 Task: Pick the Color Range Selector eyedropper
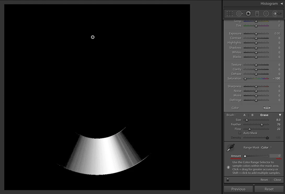click(x=231, y=148)
